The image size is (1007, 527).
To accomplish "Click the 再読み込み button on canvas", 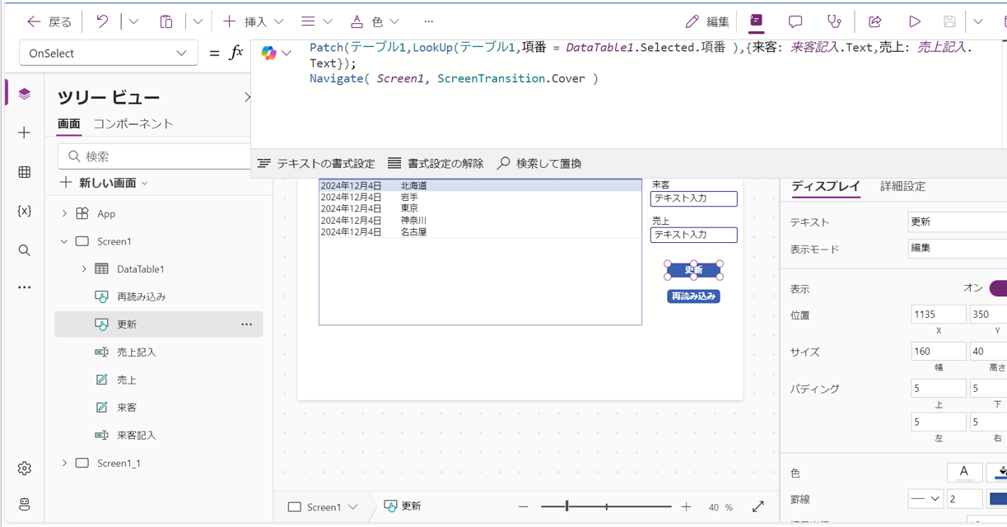I will pos(693,296).
